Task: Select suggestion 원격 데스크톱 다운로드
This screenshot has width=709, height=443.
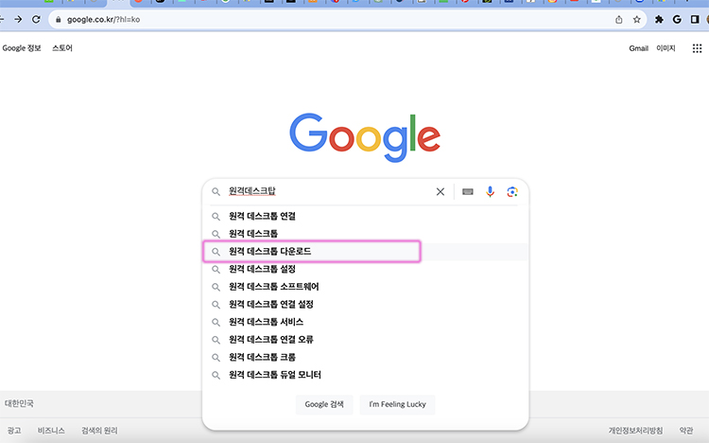Action: click(x=365, y=252)
